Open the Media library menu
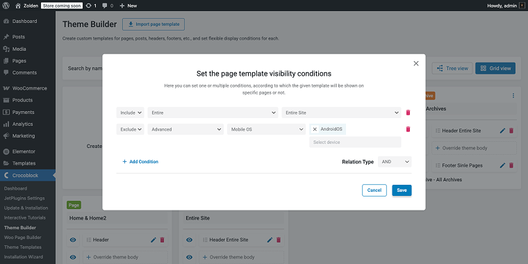 (x=19, y=49)
